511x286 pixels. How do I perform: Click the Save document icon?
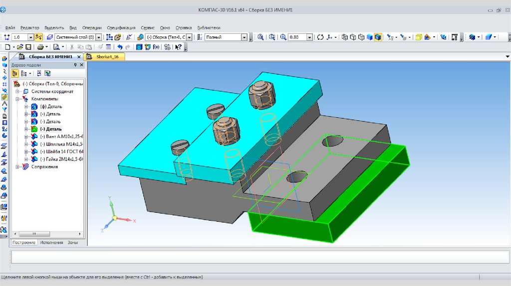tap(29, 47)
